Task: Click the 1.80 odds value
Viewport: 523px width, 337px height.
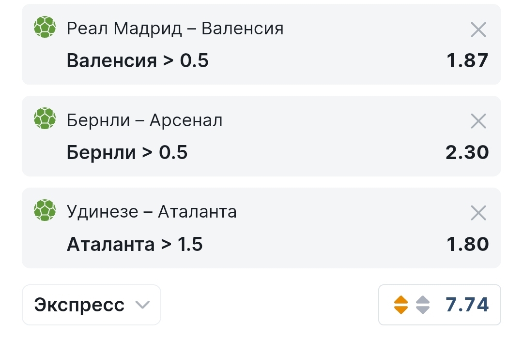Action: (467, 244)
